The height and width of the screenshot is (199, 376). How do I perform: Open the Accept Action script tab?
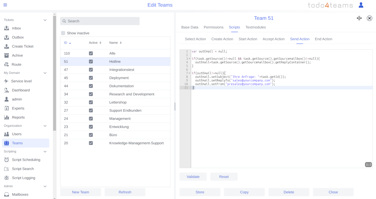coord(274,39)
